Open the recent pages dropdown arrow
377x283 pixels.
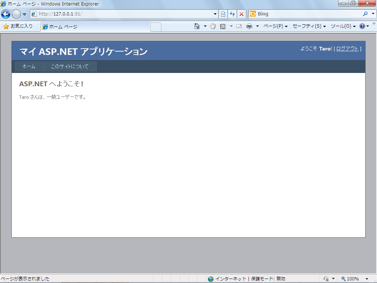(x=24, y=14)
